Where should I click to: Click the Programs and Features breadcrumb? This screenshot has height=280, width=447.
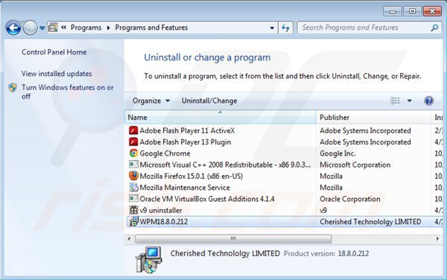151,28
